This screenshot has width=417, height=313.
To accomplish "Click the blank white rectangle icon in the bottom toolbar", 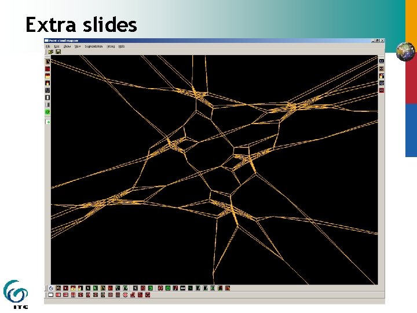I will [50, 295].
